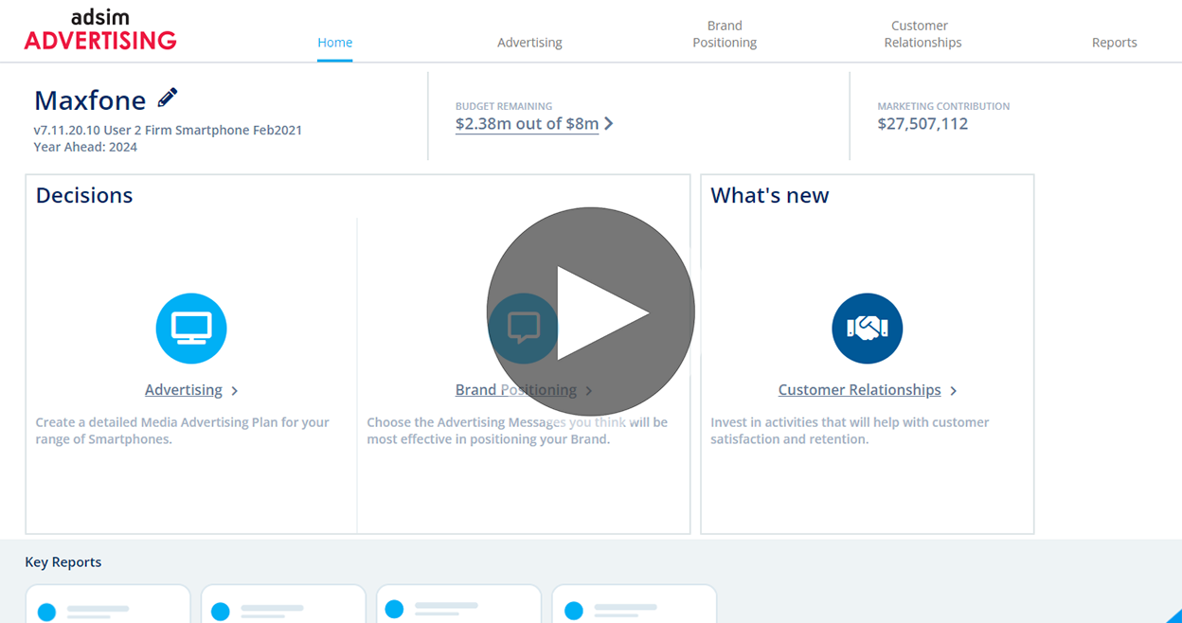1182x623 pixels.
Task: Go to Brand Positioning tab in navigation
Action: pyautogui.click(x=725, y=34)
